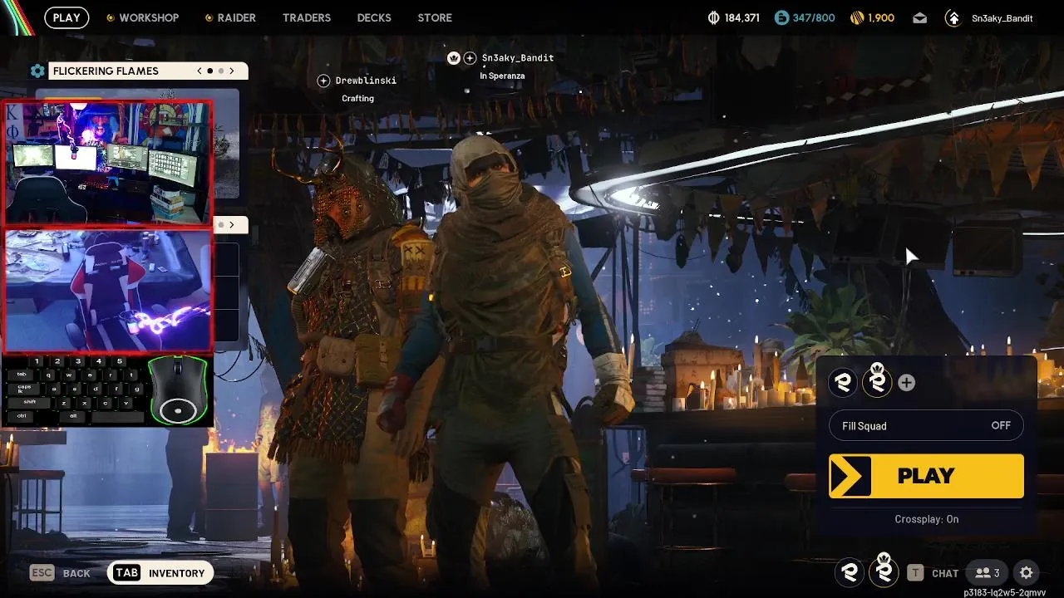This screenshot has height=598, width=1064.
Task: Go to previous Flickering Flames page arrow
Action: pos(199,71)
